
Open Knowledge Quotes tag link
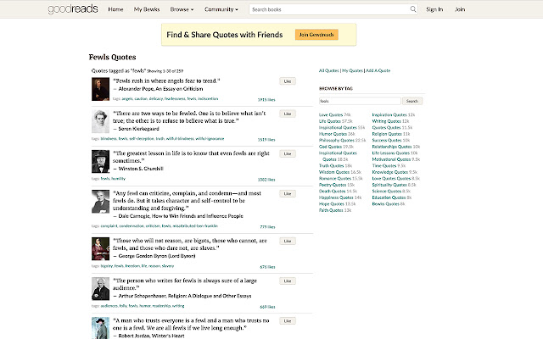click(390, 172)
